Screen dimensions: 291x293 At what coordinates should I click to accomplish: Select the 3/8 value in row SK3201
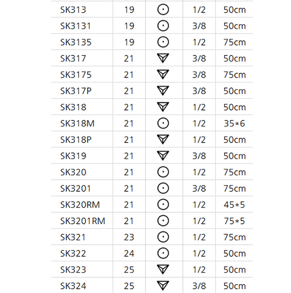tap(199, 188)
